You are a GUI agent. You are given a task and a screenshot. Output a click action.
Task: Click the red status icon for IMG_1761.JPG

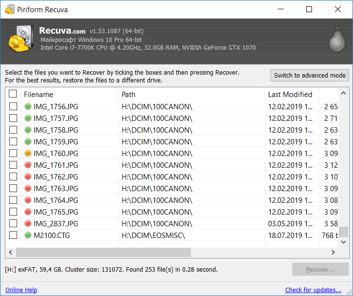coord(28,165)
